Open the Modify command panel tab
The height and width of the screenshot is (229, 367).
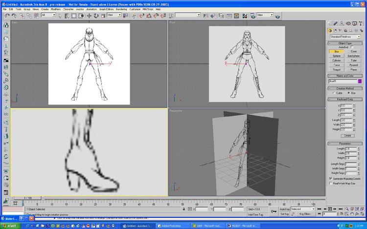[x=336, y=23]
